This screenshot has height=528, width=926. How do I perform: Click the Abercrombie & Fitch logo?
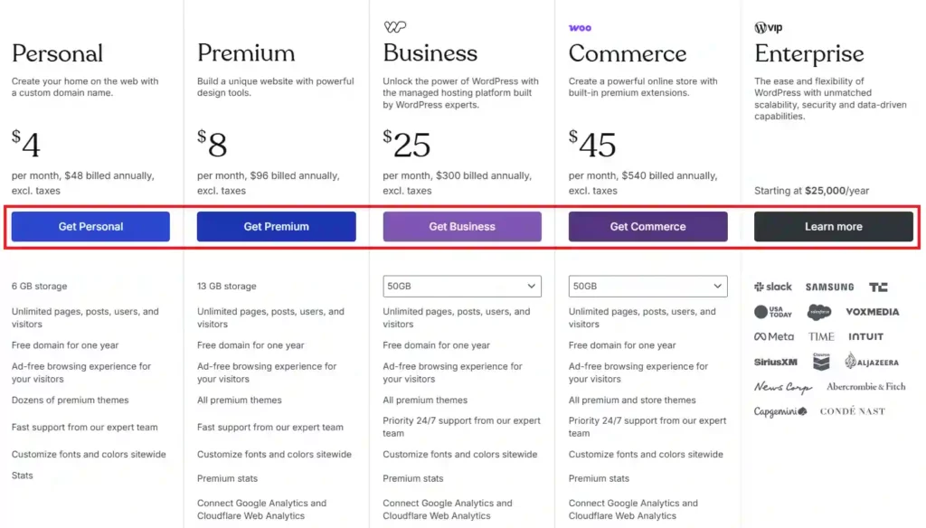tap(865, 387)
